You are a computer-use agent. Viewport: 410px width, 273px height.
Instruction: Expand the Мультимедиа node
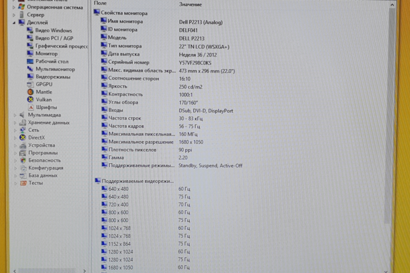pos(15,115)
